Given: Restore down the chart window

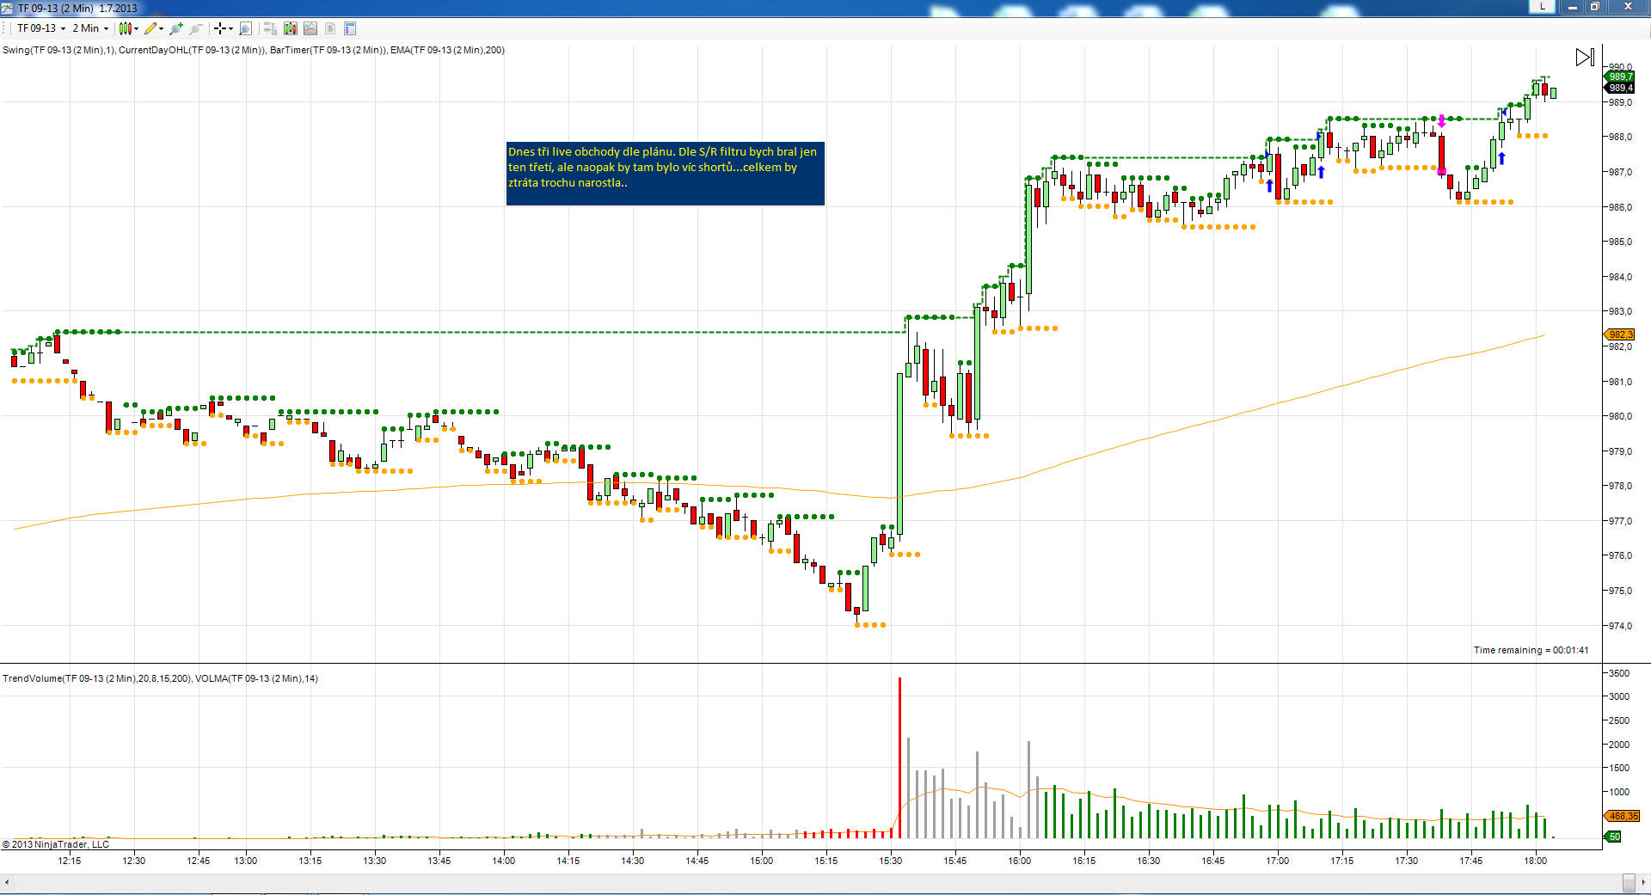Looking at the screenshot, I should click(1594, 7).
